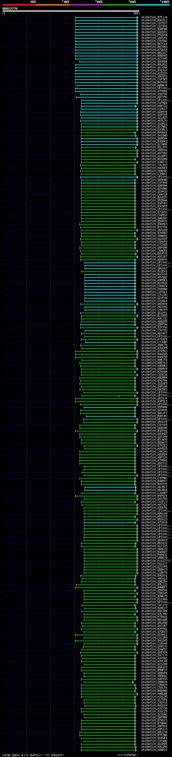Image resolution: width=172 pixels, height=757 pixels.
Task: Select the UniRef100_Q6G169 label
Action: coord(154,230)
